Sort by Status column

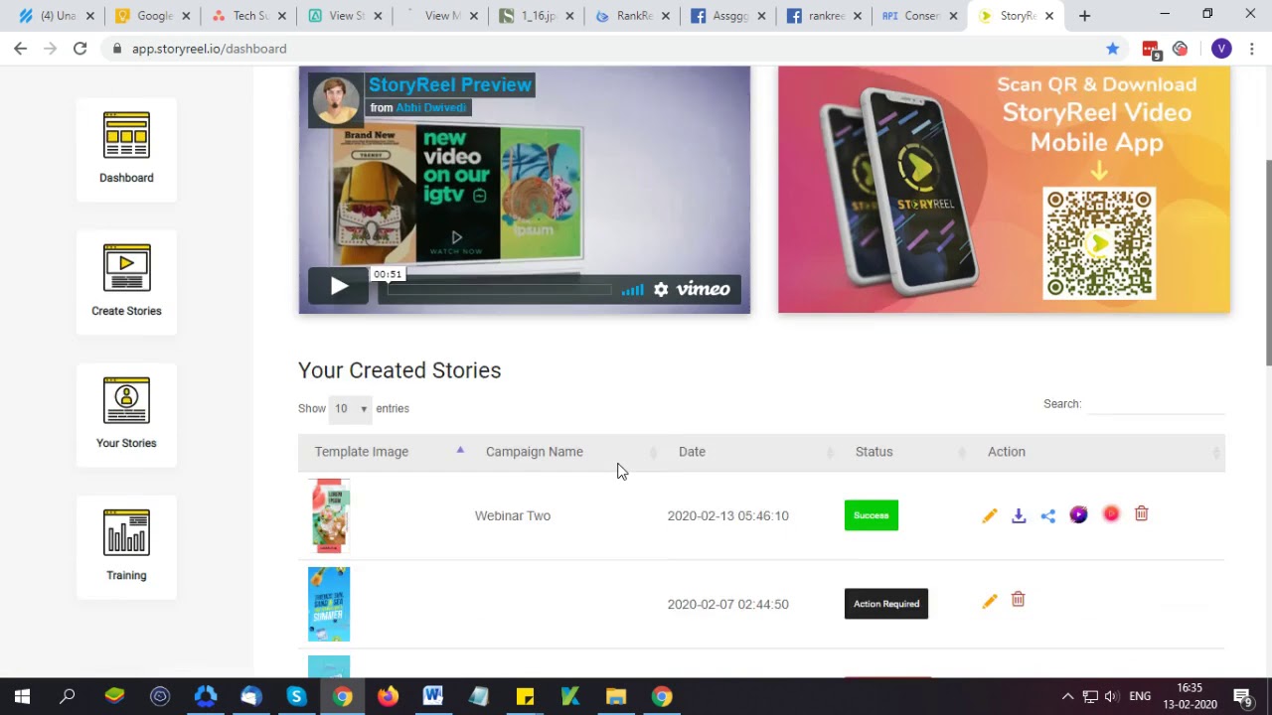click(x=905, y=452)
